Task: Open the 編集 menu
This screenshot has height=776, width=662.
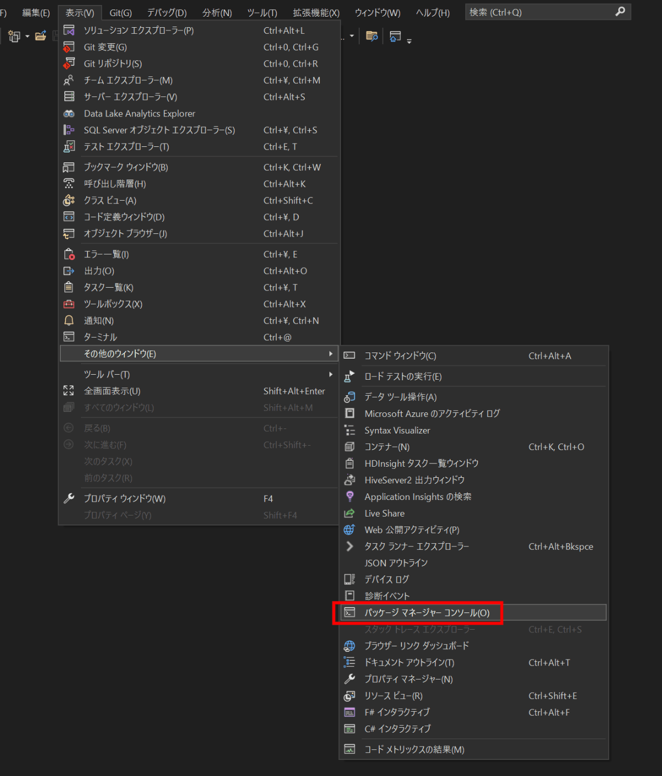Action: point(36,12)
